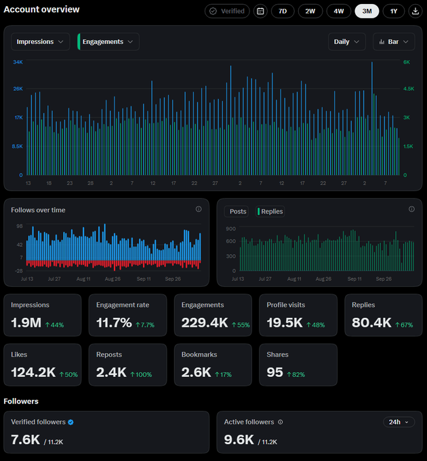427x461 pixels.
Task: Open the Engagements 229.4K stat card
Action: pyautogui.click(x=213, y=315)
